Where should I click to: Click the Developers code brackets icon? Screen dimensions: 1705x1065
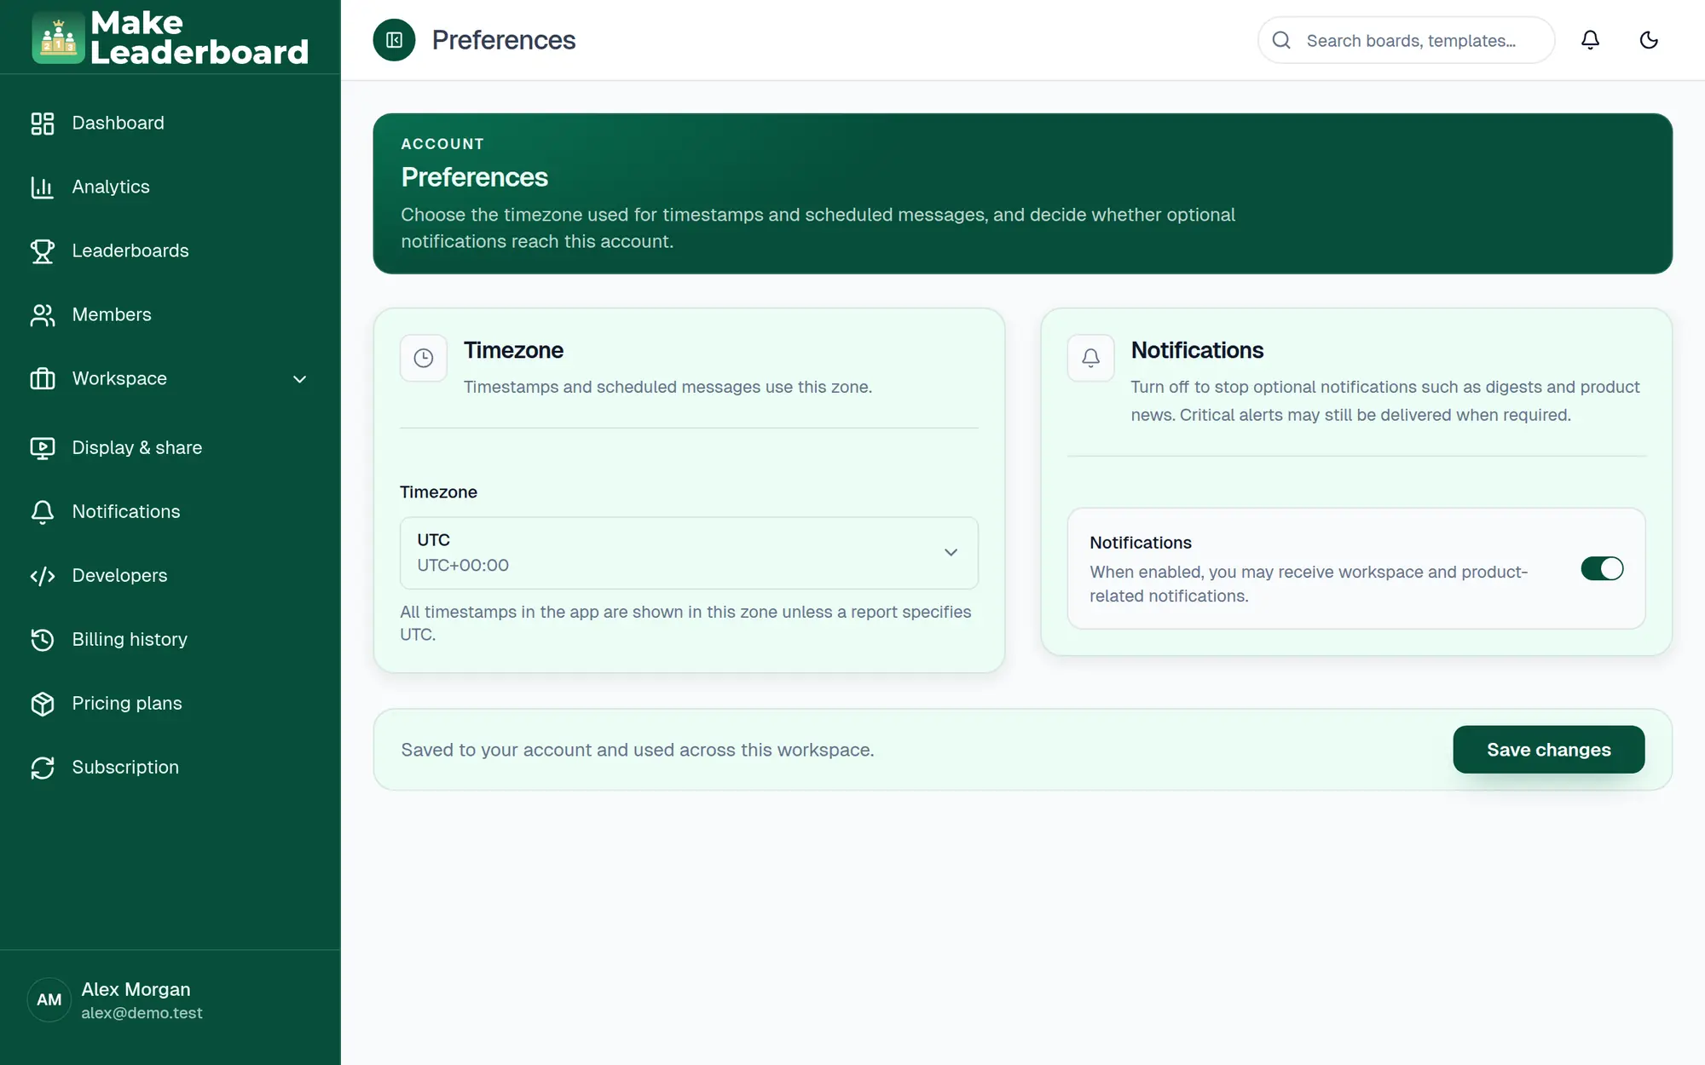point(43,576)
